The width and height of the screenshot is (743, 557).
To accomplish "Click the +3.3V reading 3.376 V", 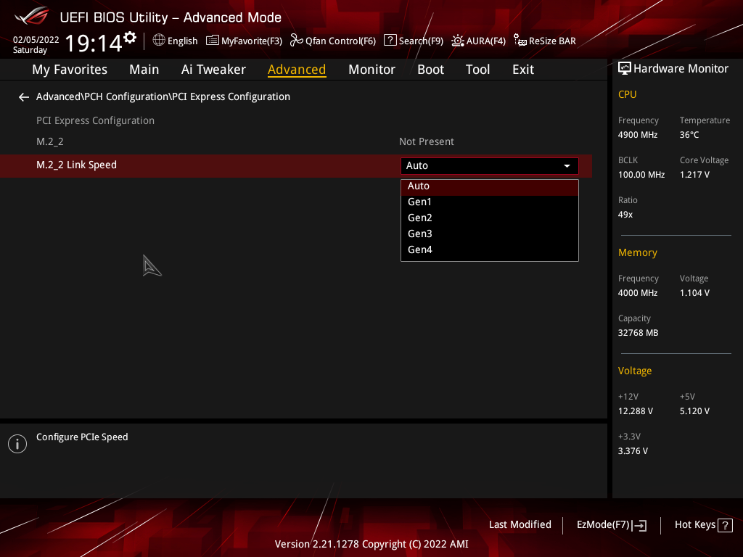I will [633, 451].
